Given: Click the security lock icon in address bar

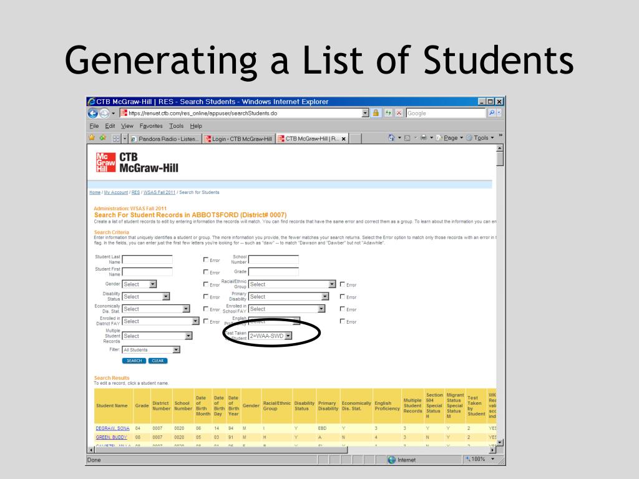Looking at the screenshot, I should (x=376, y=113).
